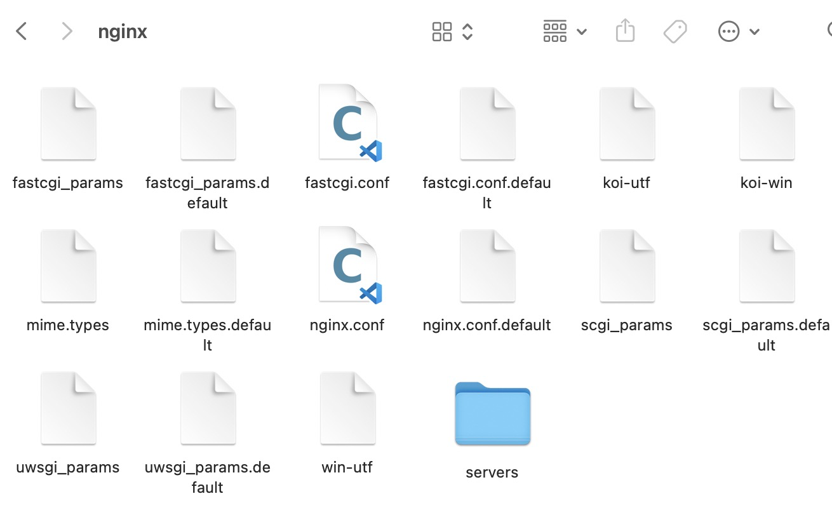Click the nginx window title

tap(123, 32)
